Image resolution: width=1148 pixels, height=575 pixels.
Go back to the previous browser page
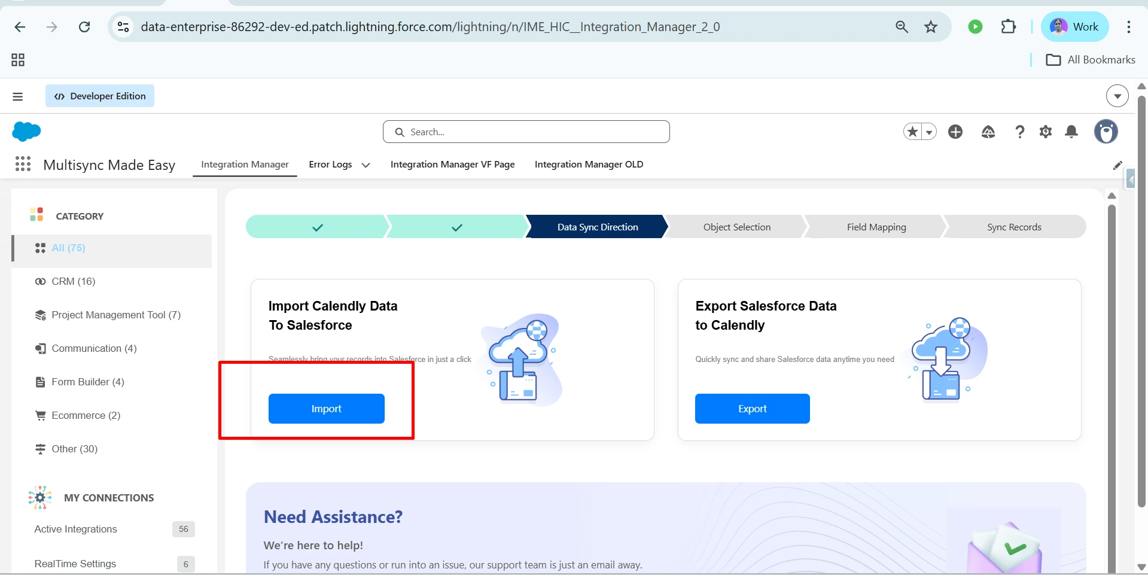point(20,27)
